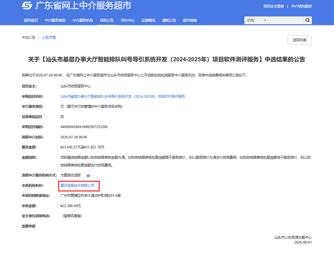334x260 pixels.
Task: Open the 采购项目名称 project link
Action: [123, 96]
